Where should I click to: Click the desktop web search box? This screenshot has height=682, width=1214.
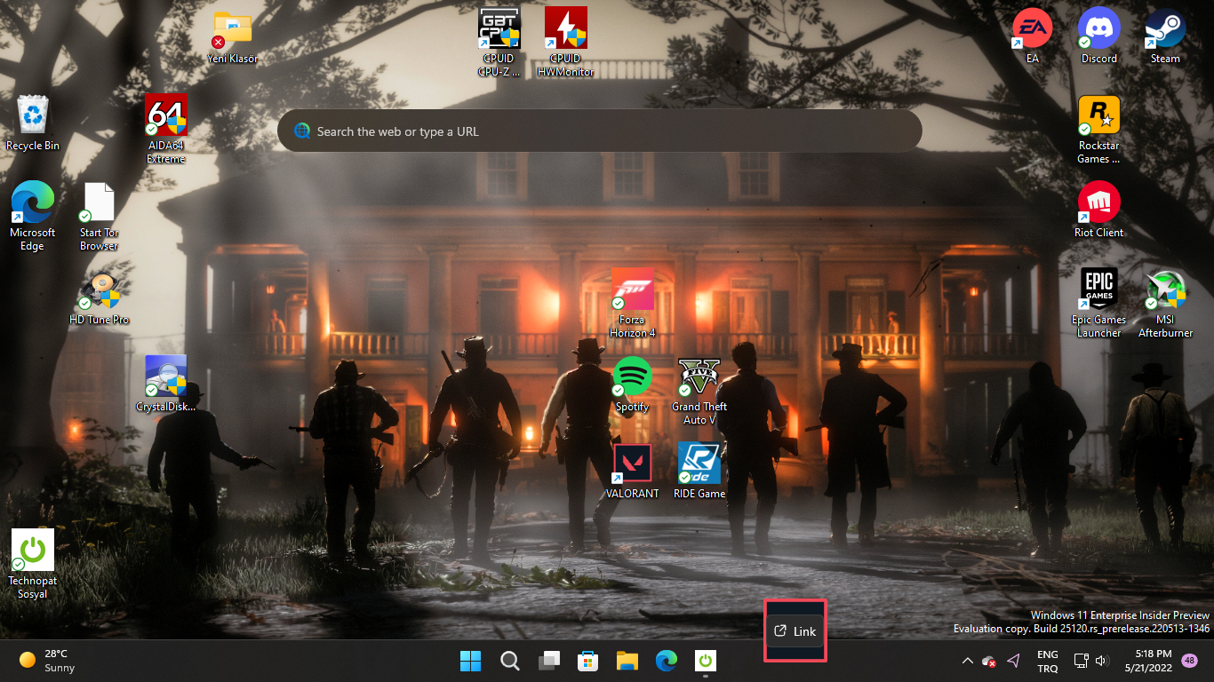[600, 131]
